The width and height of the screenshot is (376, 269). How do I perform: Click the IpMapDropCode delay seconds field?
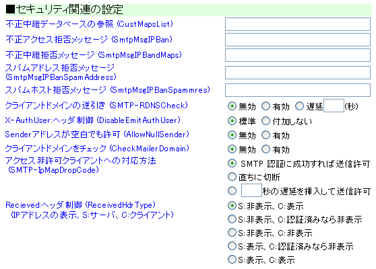251,190
